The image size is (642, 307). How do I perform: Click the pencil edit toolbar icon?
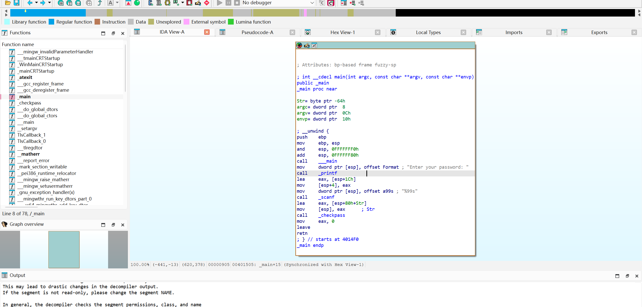[198, 3]
